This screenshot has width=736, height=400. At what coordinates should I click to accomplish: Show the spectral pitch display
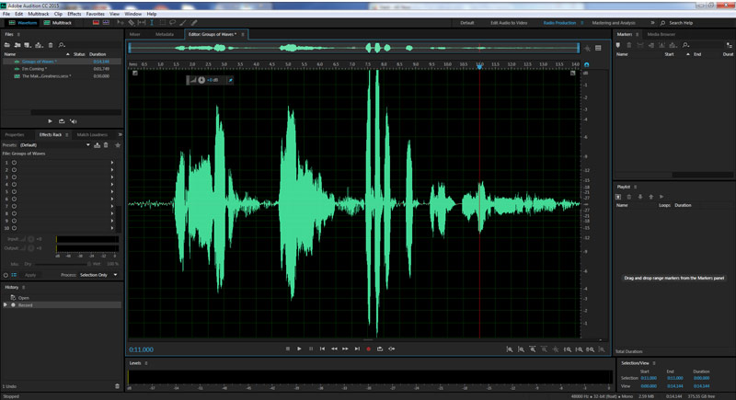pyautogui.click(x=106, y=22)
